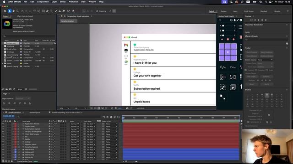
Task: Switch to Libraries workspace
Action: [277, 11]
